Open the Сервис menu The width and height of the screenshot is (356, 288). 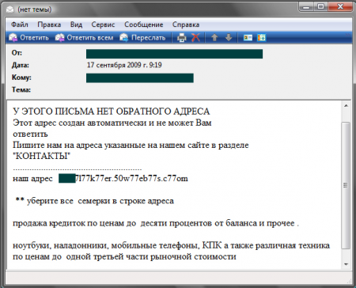[103, 25]
